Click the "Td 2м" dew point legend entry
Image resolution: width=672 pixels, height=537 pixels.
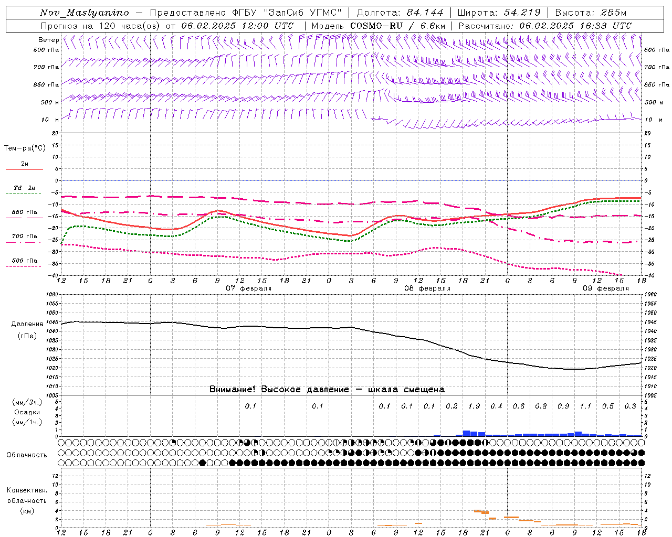(25, 188)
